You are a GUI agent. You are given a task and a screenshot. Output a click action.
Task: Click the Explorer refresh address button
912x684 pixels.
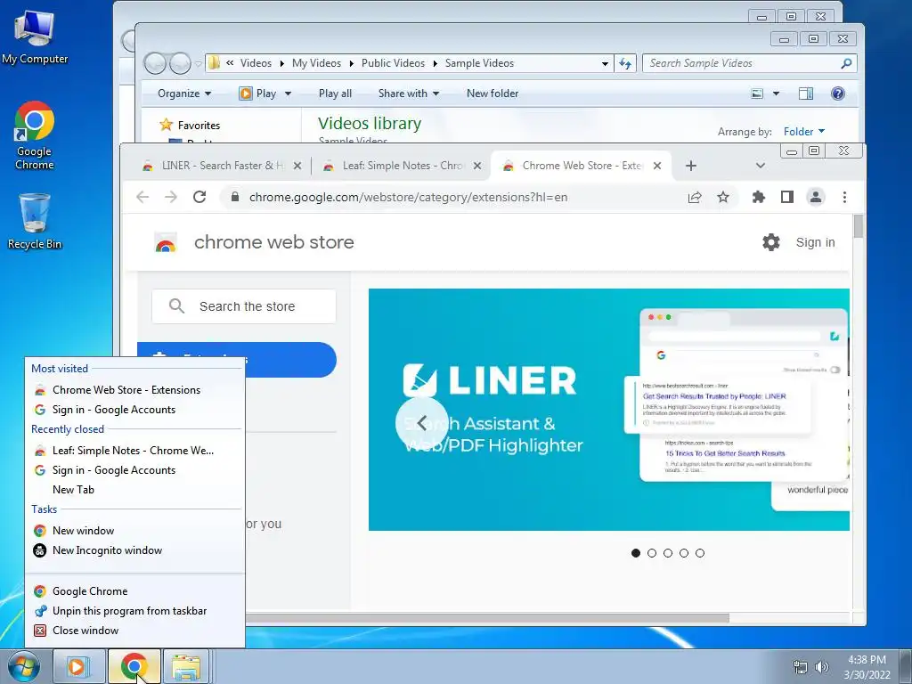[x=625, y=63]
